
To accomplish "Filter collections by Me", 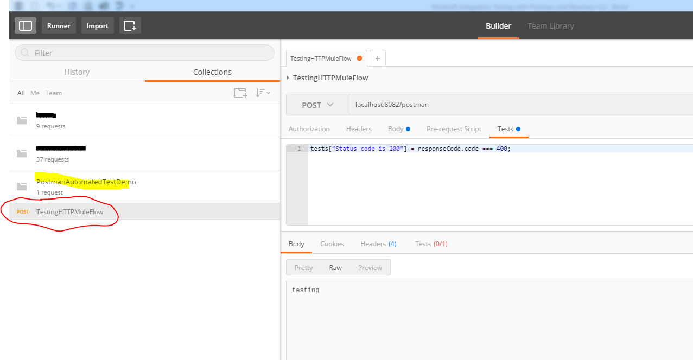I will point(35,93).
